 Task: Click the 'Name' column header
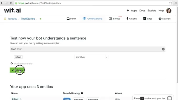pos(14,93)
